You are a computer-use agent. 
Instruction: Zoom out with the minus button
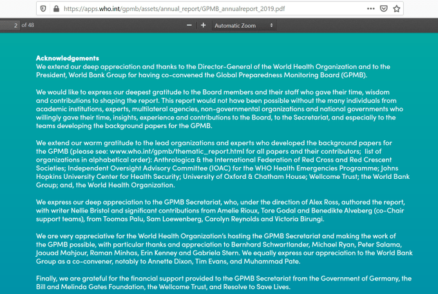pyautogui.click(x=189, y=25)
